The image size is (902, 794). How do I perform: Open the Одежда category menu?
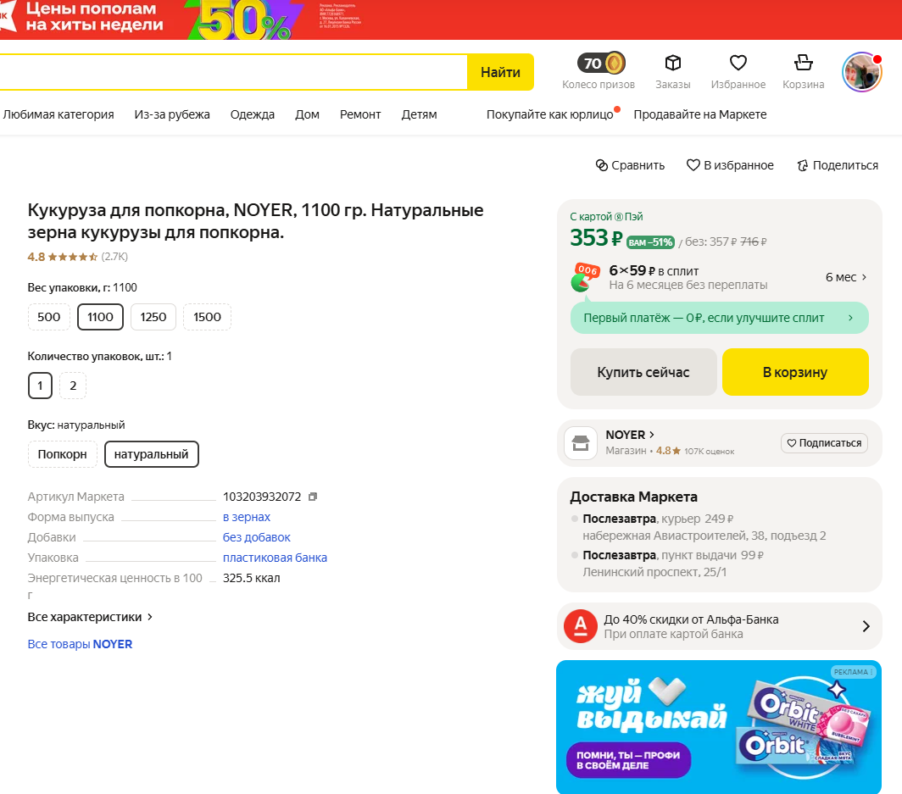[x=253, y=114]
